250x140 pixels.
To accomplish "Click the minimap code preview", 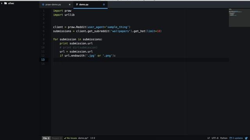I will (x=239, y=17).
